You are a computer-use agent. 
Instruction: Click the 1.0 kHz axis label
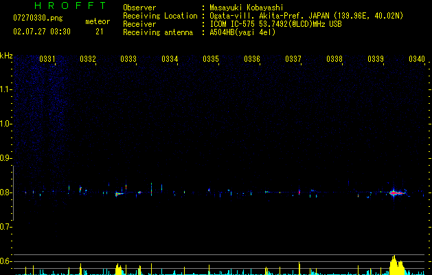[x=5, y=124]
